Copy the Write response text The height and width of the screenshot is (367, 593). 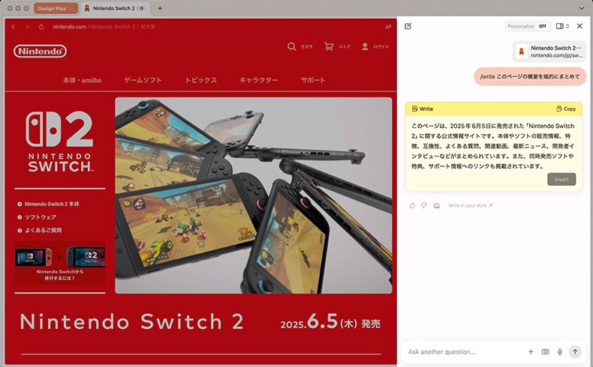566,109
